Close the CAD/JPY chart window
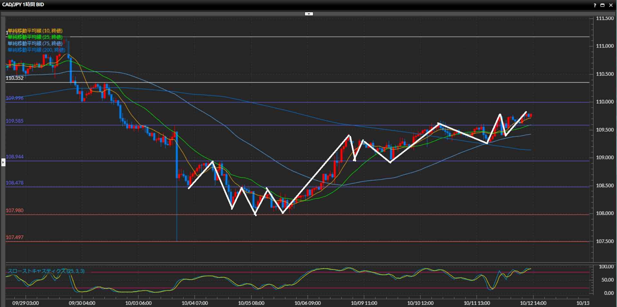Viewport: 617px width, 307px height. tap(611, 5)
